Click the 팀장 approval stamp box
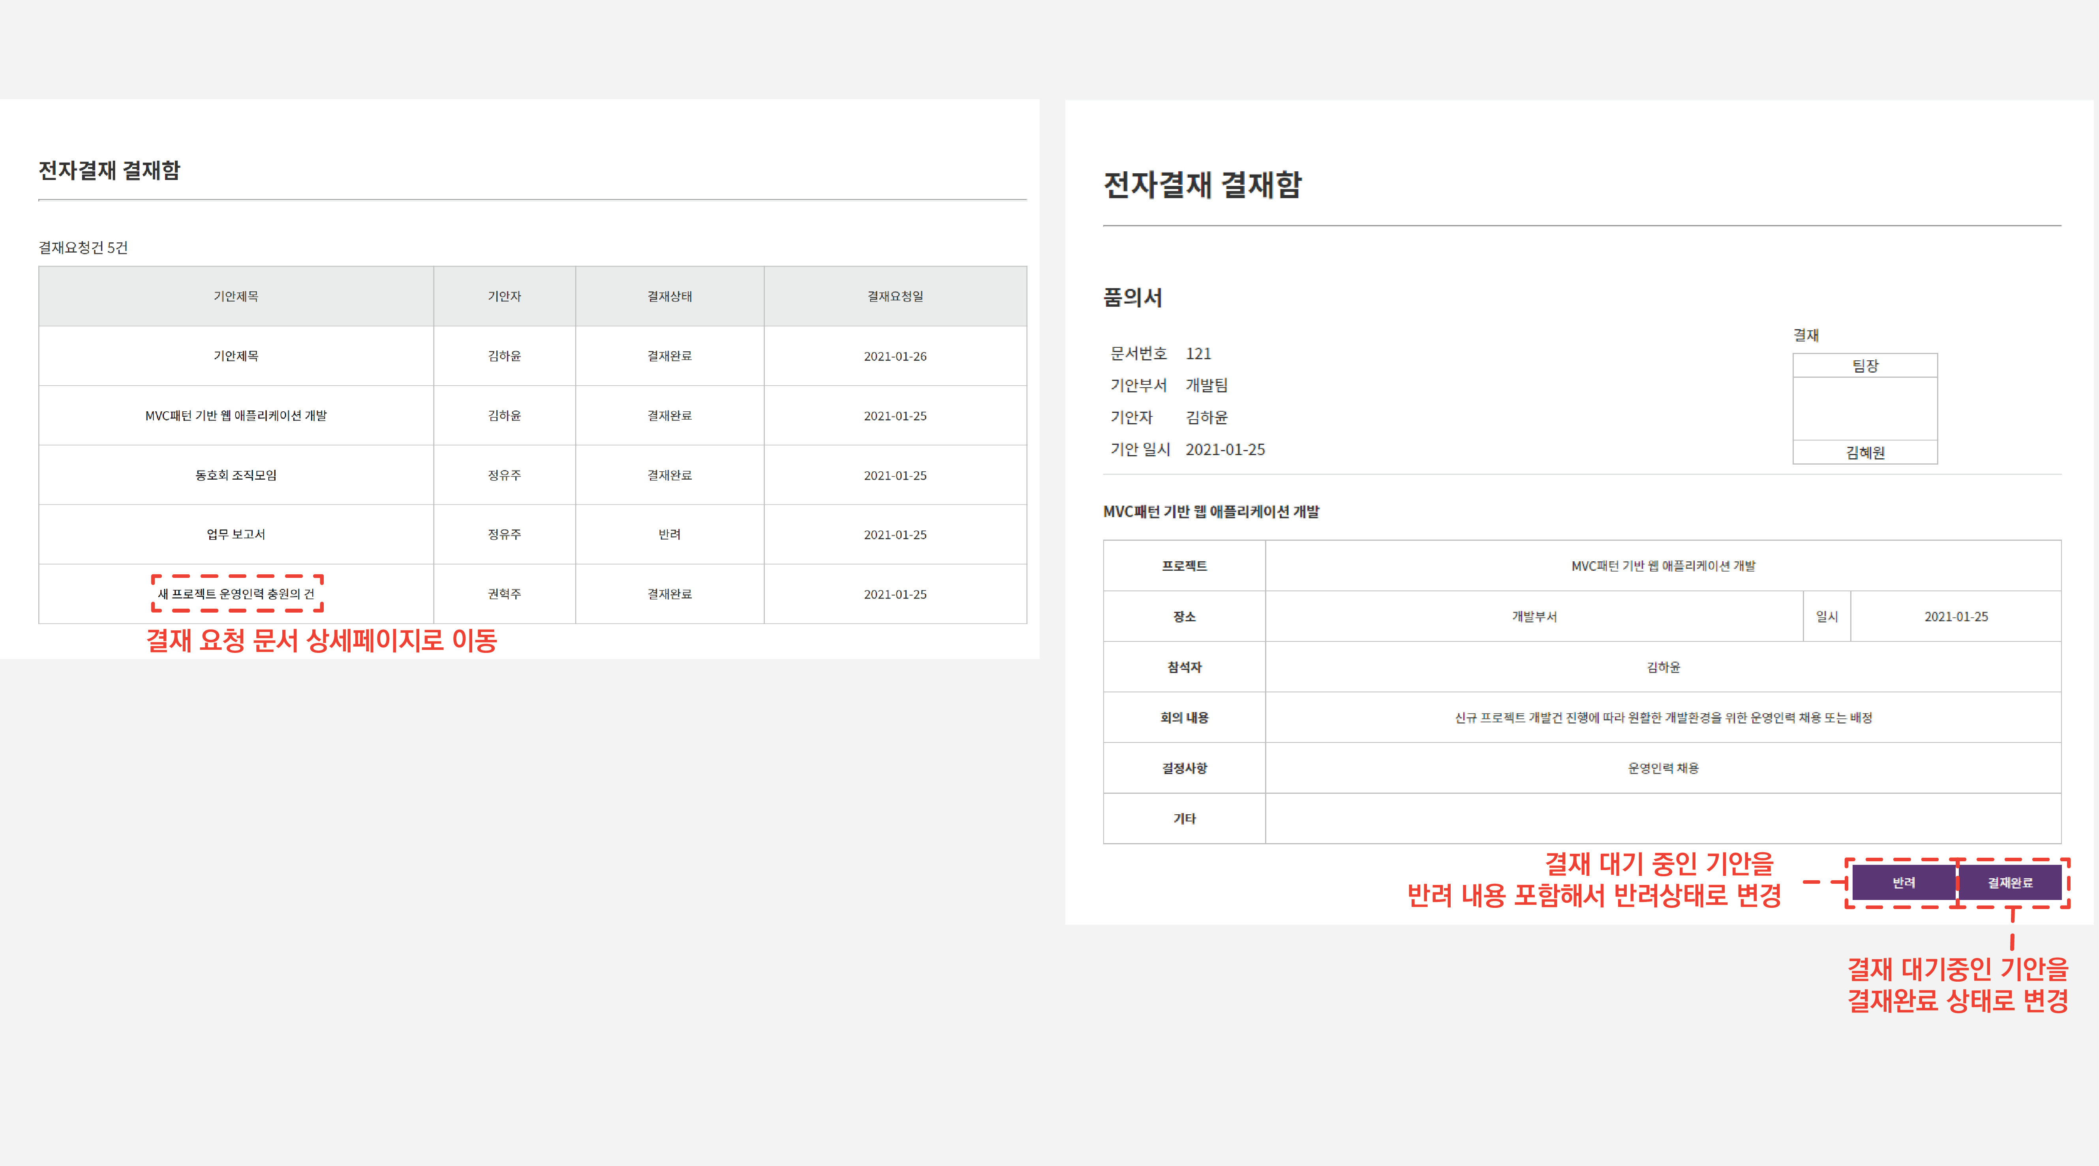The image size is (2099, 1166). (1864, 408)
